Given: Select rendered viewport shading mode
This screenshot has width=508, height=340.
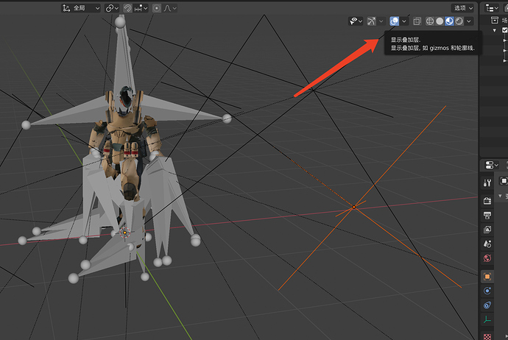Looking at the screenshot, I should [459, 21].
